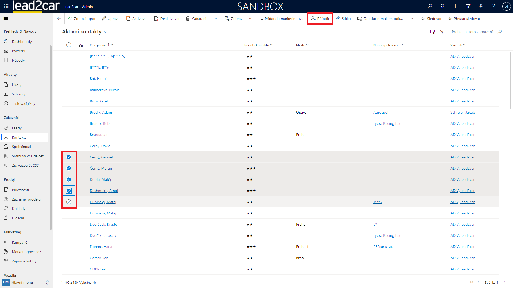Click the Přiřadit button
513x288 pixels.
(320, 19)
